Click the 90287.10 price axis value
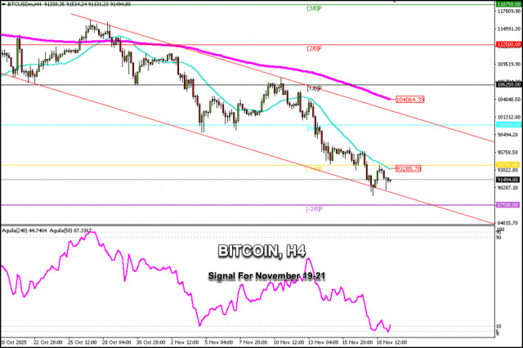523x348 pixels. pyautogui.click(x=507, y=188)
